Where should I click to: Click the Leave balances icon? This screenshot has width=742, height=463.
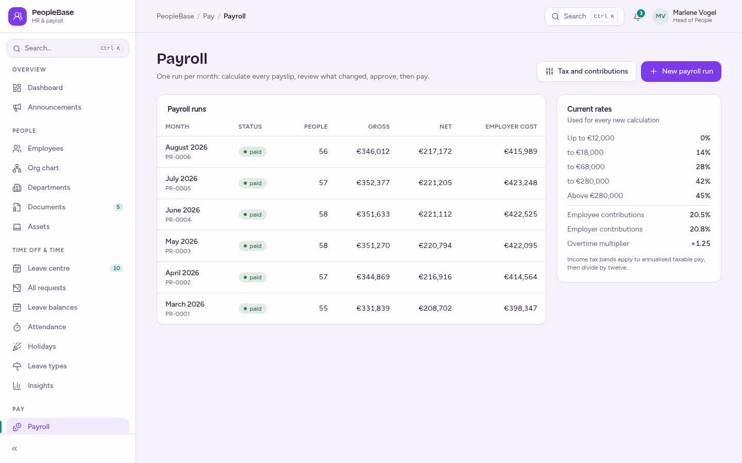[17, 308]
